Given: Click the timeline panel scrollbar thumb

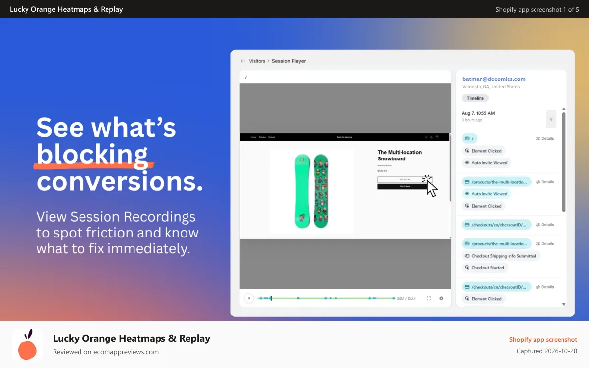Looking at the screenshot, I should pos(563,162).
